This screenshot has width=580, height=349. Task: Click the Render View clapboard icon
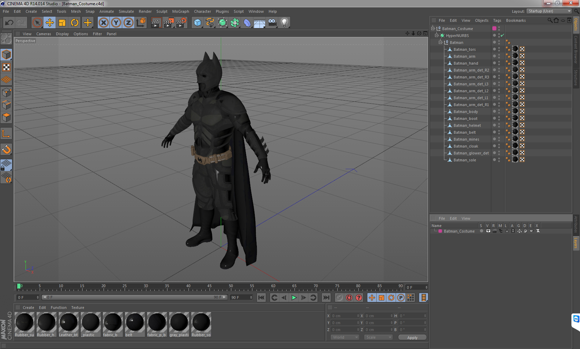tap(156, 23)
